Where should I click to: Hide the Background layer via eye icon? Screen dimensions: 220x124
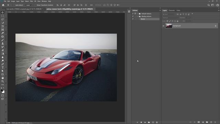click(x=163, y=26)
